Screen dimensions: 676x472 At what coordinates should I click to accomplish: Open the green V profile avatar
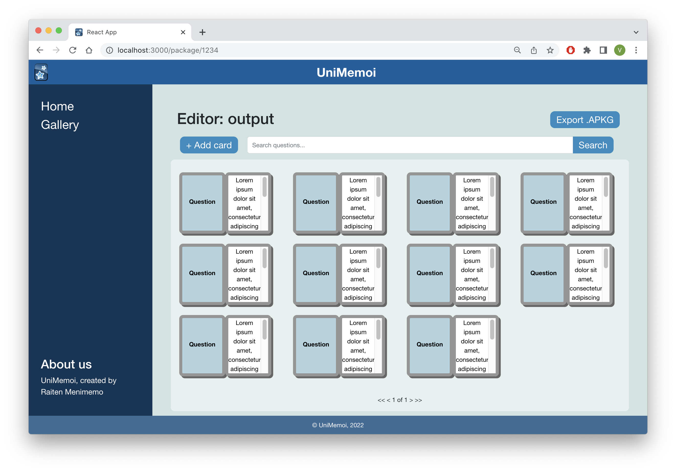(x=619, y=50)
